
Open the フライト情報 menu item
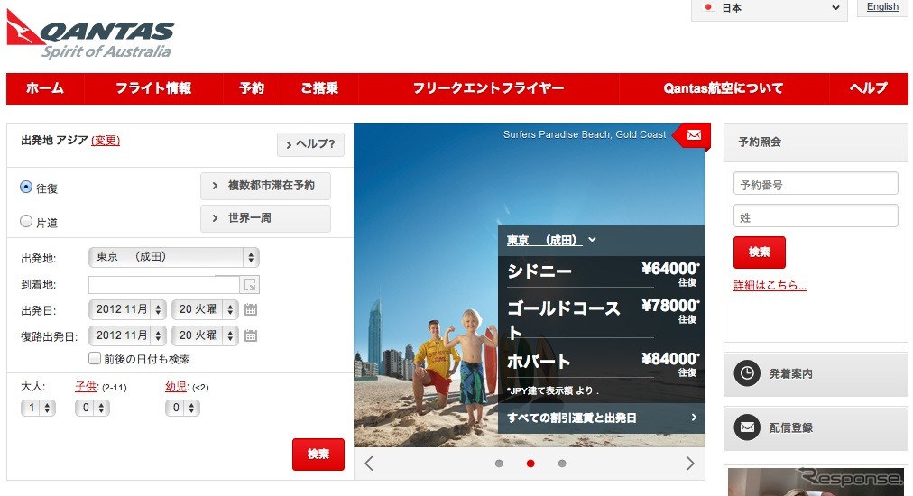[x=153, y=88]
